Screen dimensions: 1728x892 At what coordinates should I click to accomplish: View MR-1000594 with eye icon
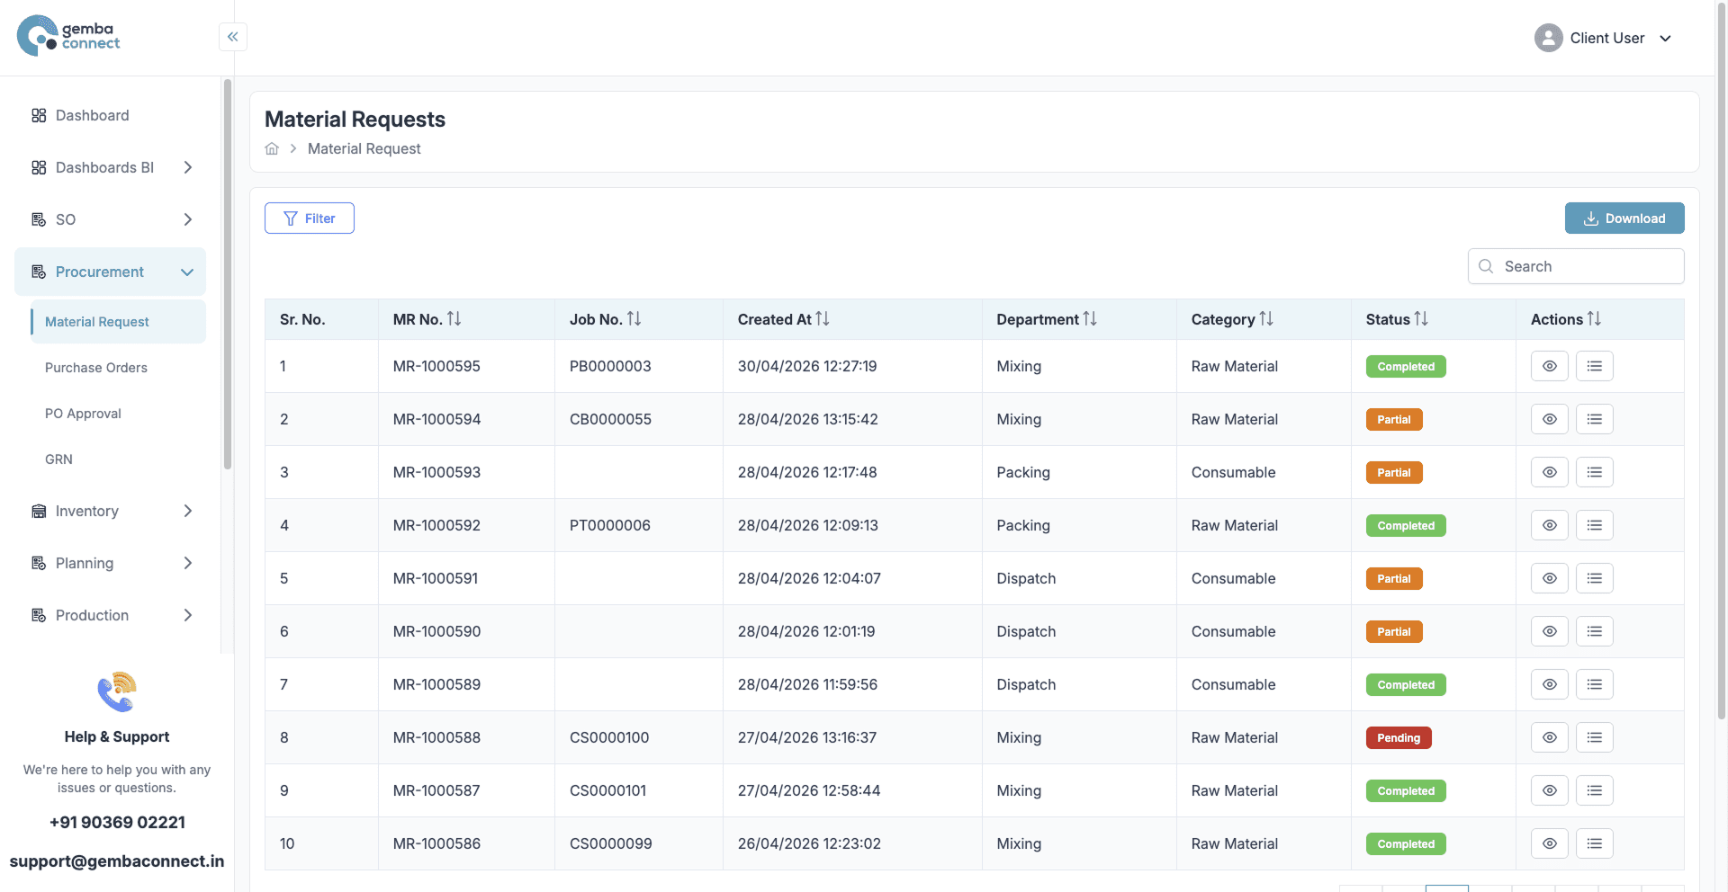point(1549,419)
